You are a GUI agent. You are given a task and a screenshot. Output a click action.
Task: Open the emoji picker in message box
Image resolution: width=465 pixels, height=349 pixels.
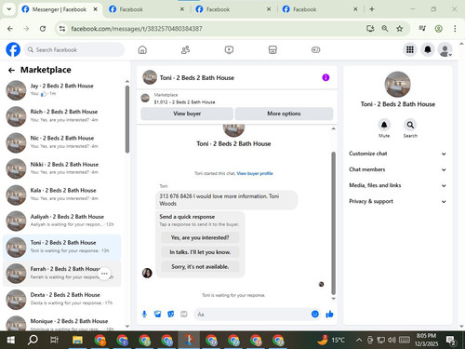(315, 314)
